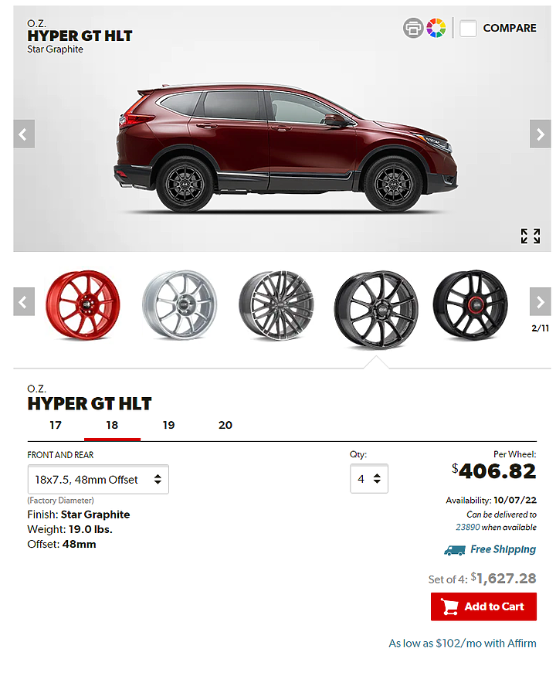
Task: Go to previous vehicle image
Action: click(x=24, y=134)
